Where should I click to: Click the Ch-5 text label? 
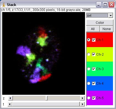click(100, 98)
